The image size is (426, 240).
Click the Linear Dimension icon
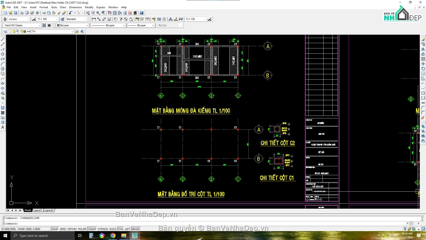click(x=94, y=19)
